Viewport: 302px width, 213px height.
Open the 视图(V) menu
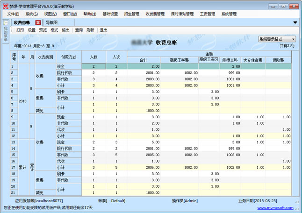pyautogui.click(x=50, y=14)
